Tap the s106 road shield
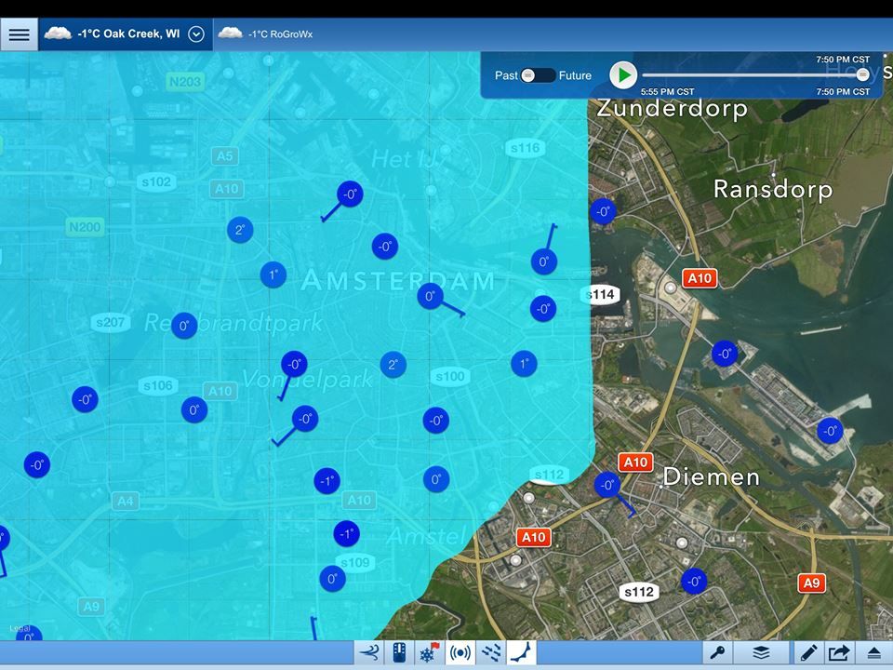Image resolution: width=893 pixels, height=670 pixels. (x=158, y=385)
